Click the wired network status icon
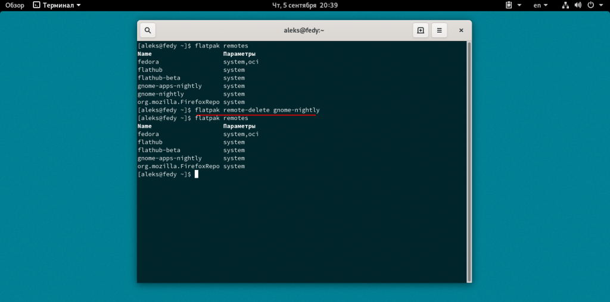Screen dimensions: 610x302 (x=565, y=5)
